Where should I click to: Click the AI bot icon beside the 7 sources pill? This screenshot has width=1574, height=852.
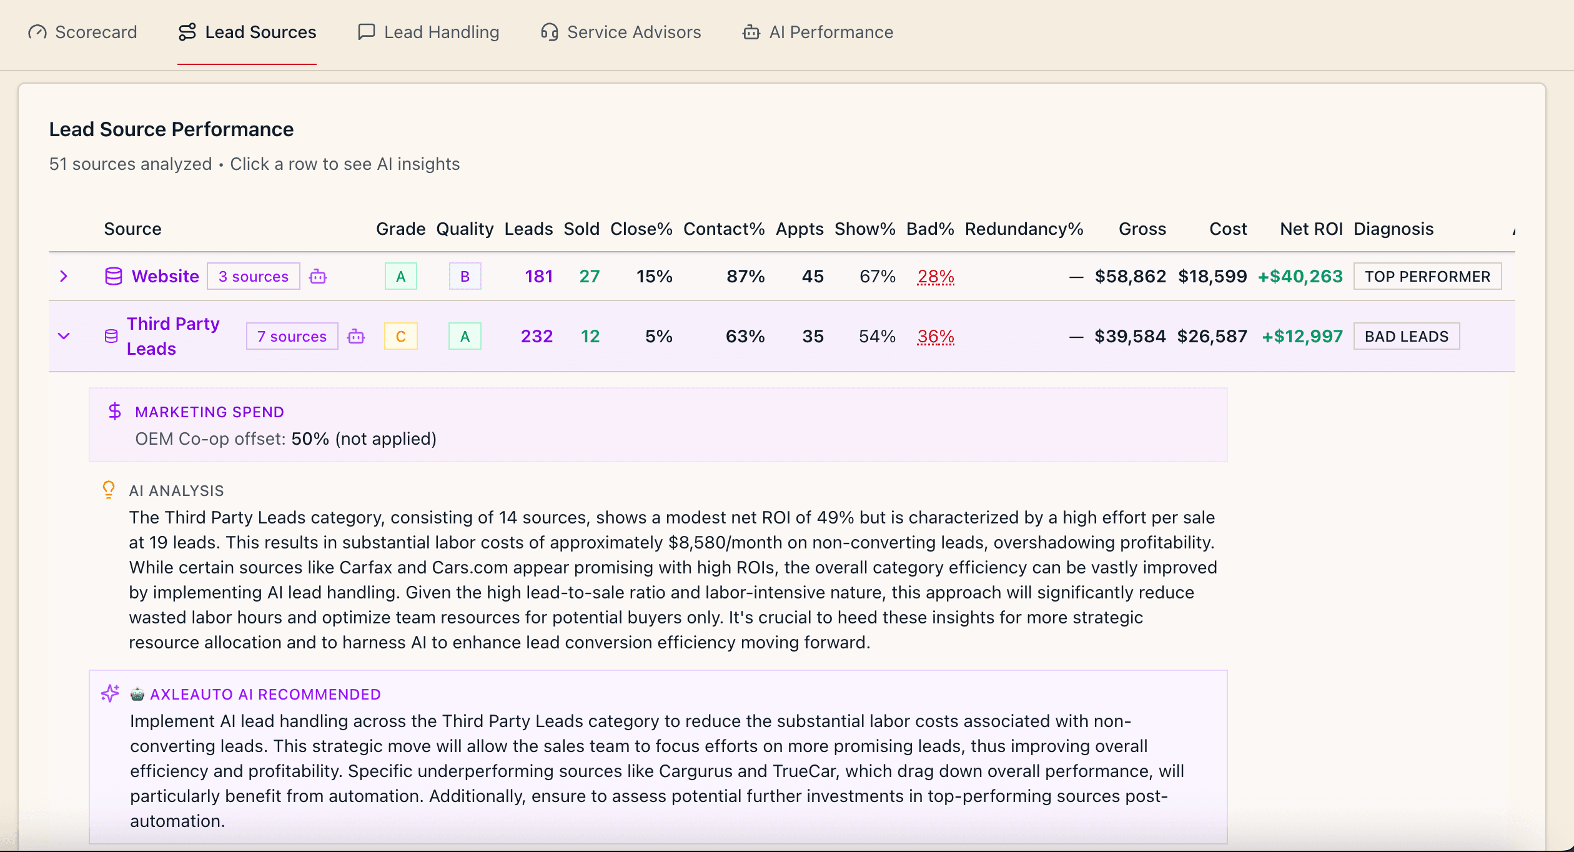tap(356, 335)
